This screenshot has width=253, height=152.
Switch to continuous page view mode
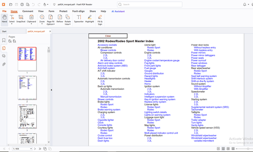pos(223,149)
